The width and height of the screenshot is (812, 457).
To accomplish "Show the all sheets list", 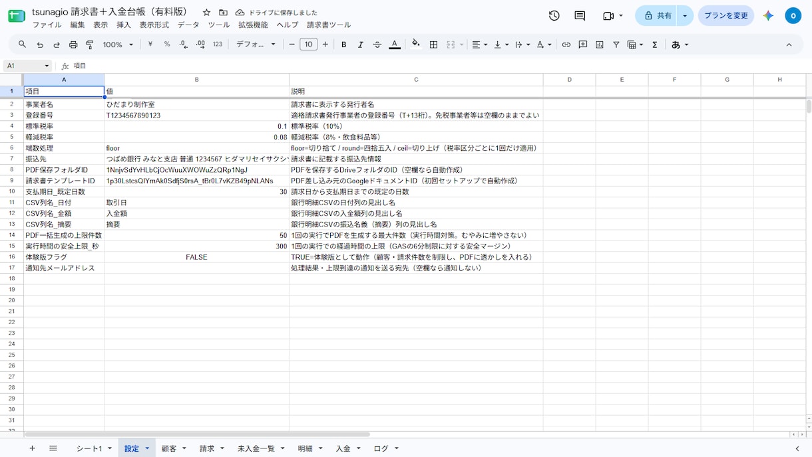I will click(x=53, y=448).
